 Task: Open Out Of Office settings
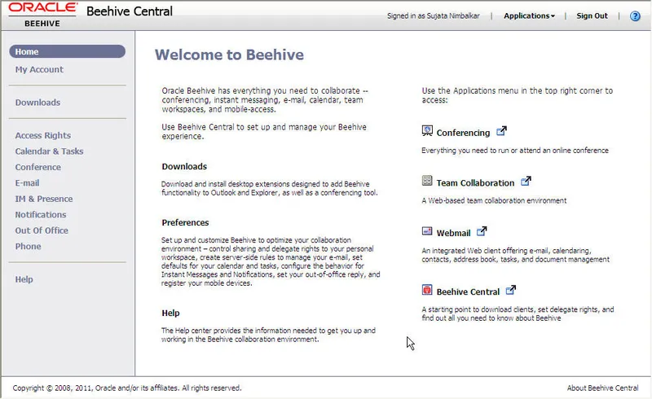click(42, 230)
